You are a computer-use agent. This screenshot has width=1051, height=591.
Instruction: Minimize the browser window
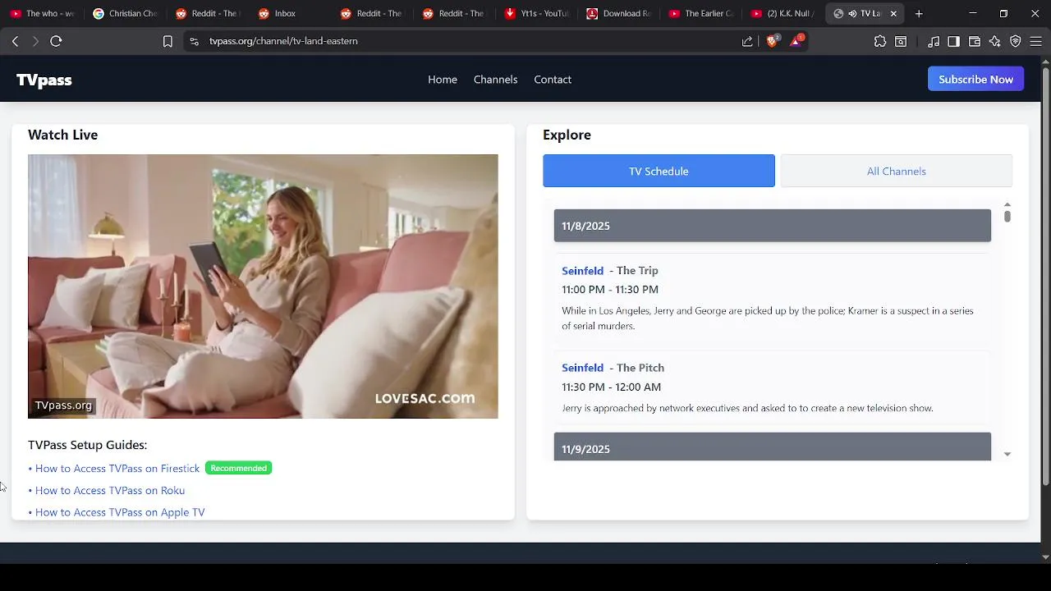973,13
